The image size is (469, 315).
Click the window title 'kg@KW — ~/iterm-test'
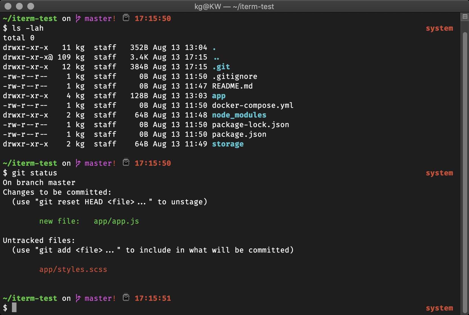(234, 6)
